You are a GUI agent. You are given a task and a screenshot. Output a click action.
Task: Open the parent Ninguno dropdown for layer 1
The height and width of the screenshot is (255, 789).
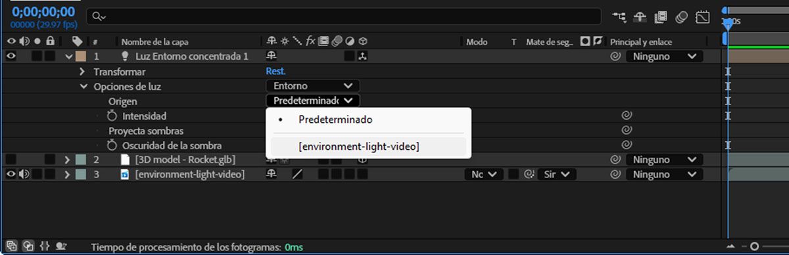click(x=664, y=57)
